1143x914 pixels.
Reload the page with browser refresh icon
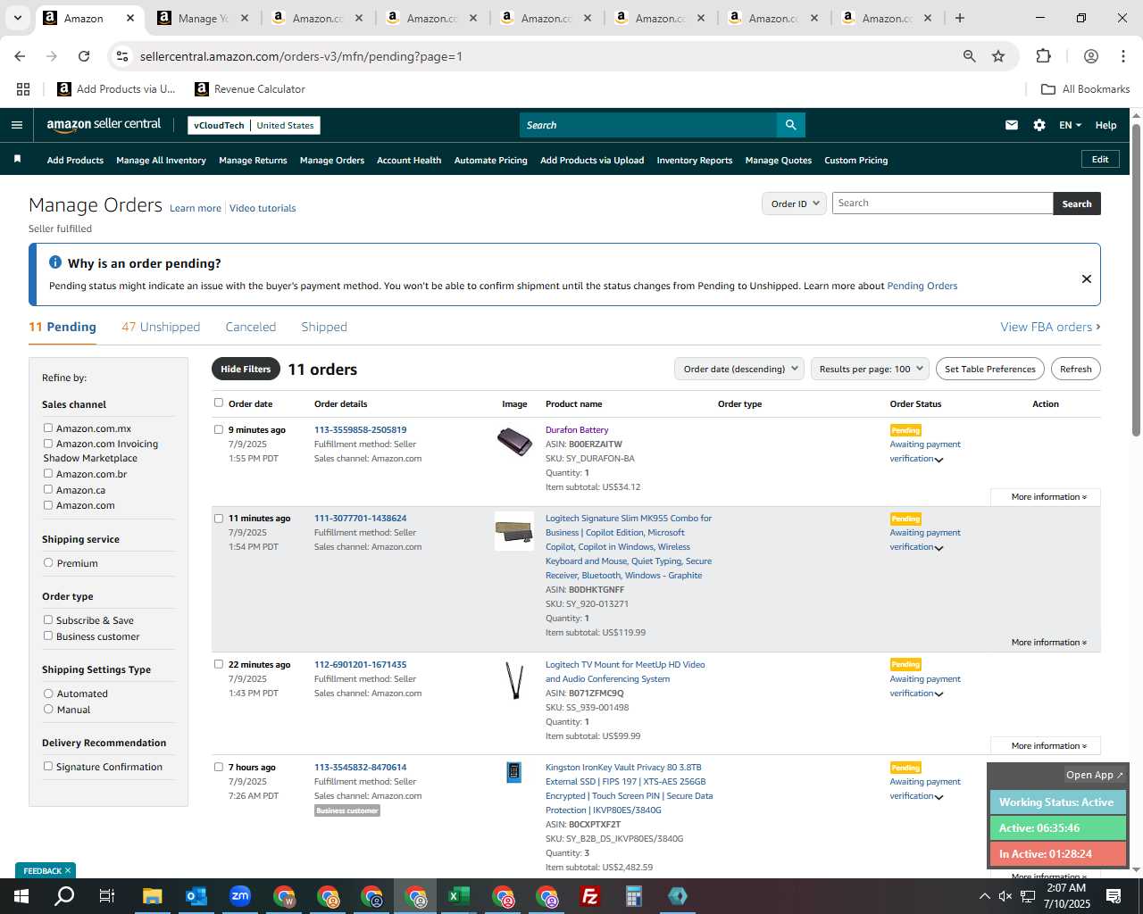point(84,56)
